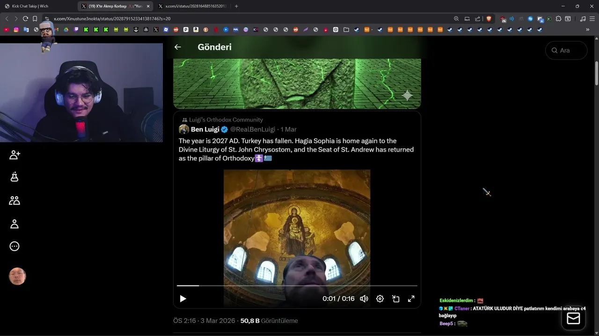
Task: Click the add-person follow icon in sidebar
Action: [15, 155]
